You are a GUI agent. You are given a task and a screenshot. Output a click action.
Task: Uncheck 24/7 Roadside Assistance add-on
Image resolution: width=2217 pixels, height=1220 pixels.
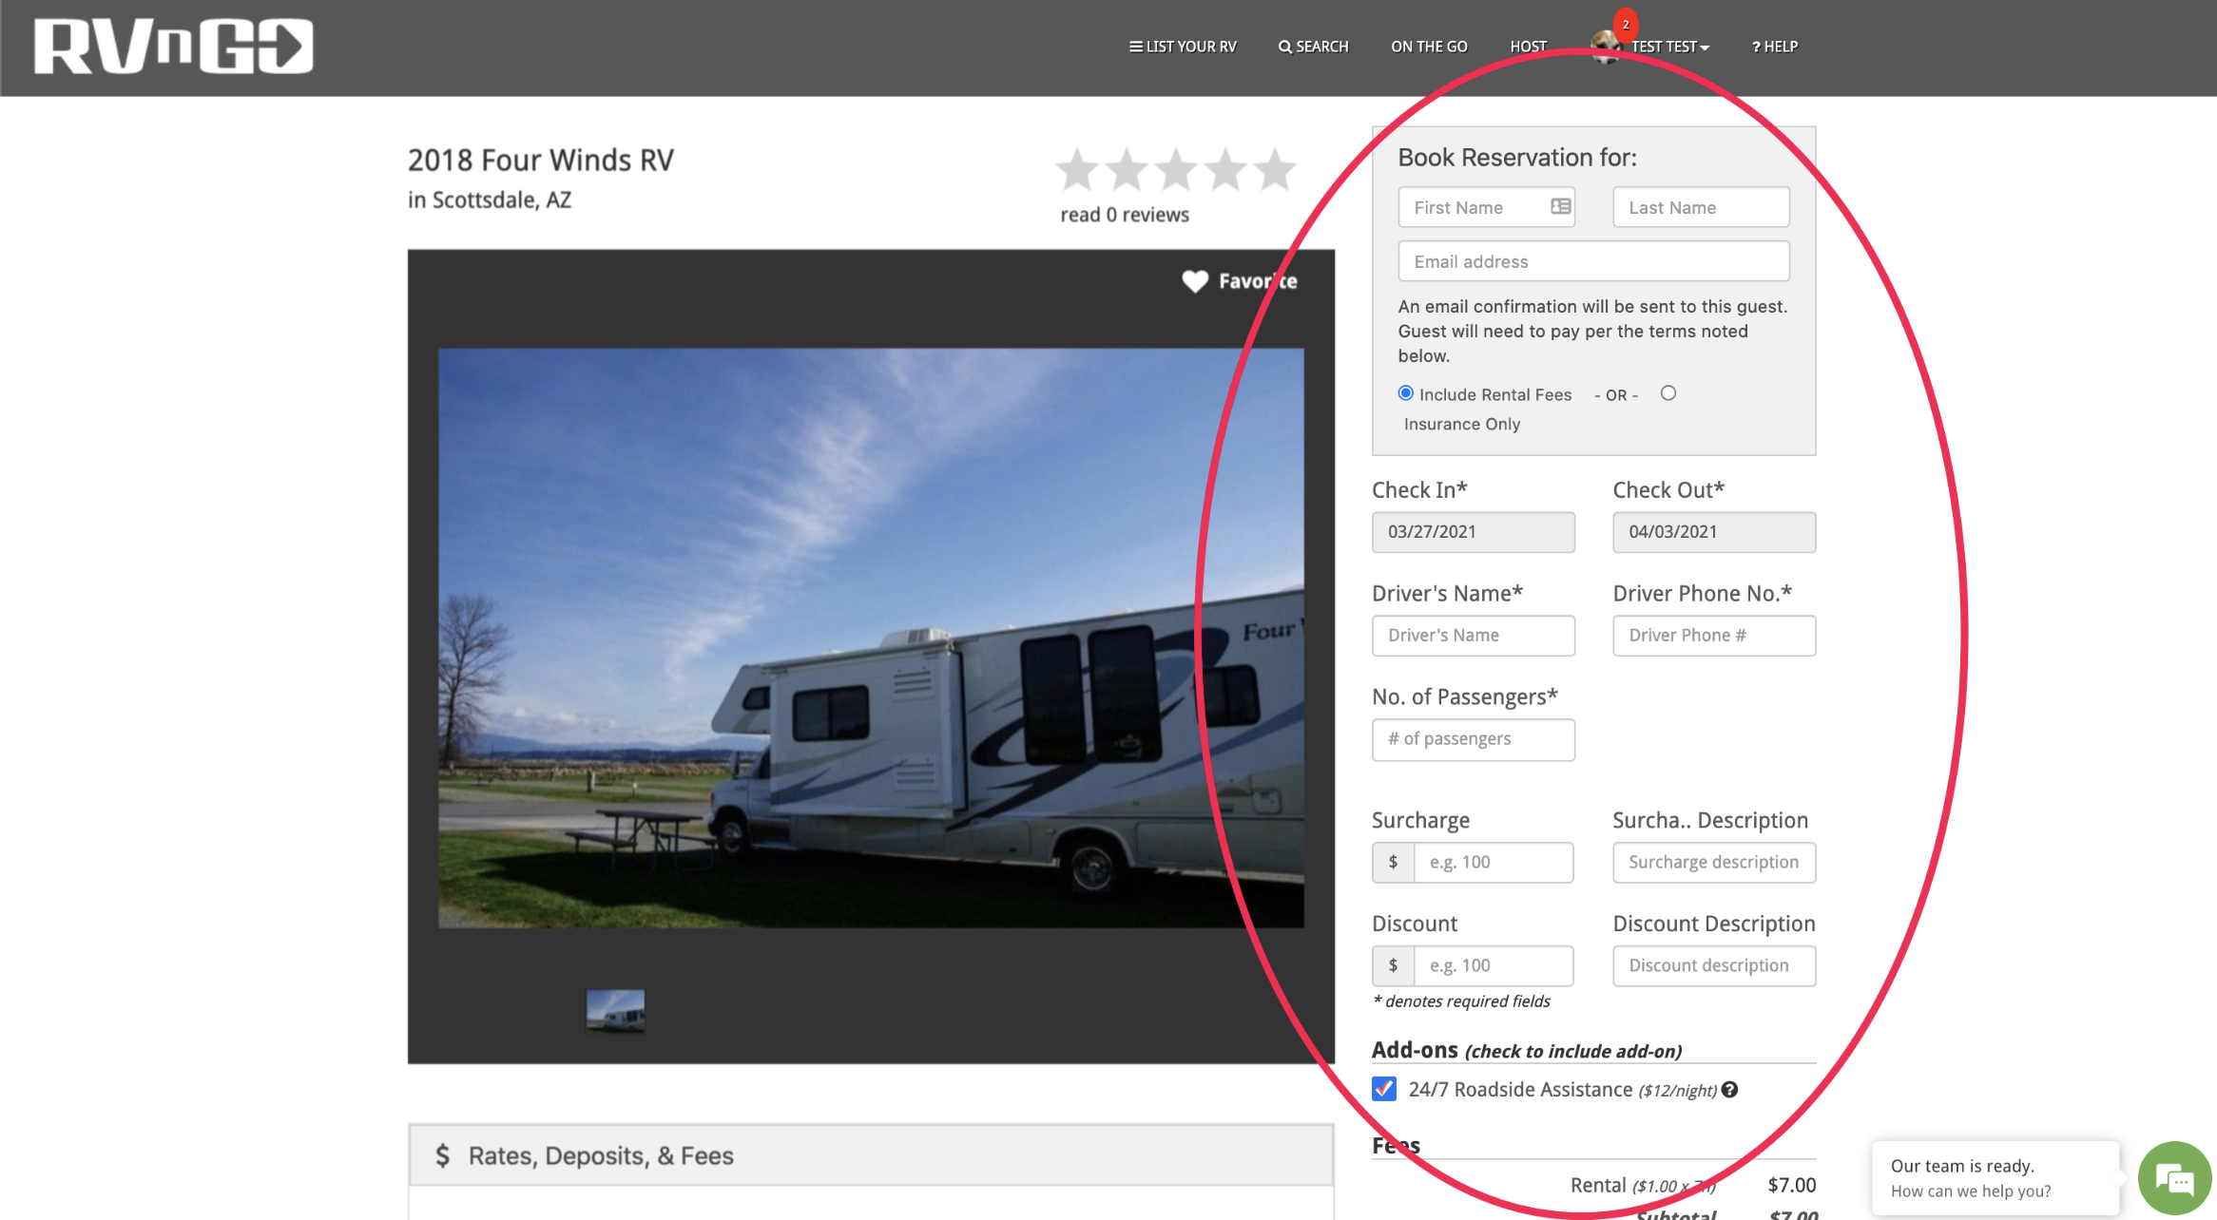tap(1382, 1090)
